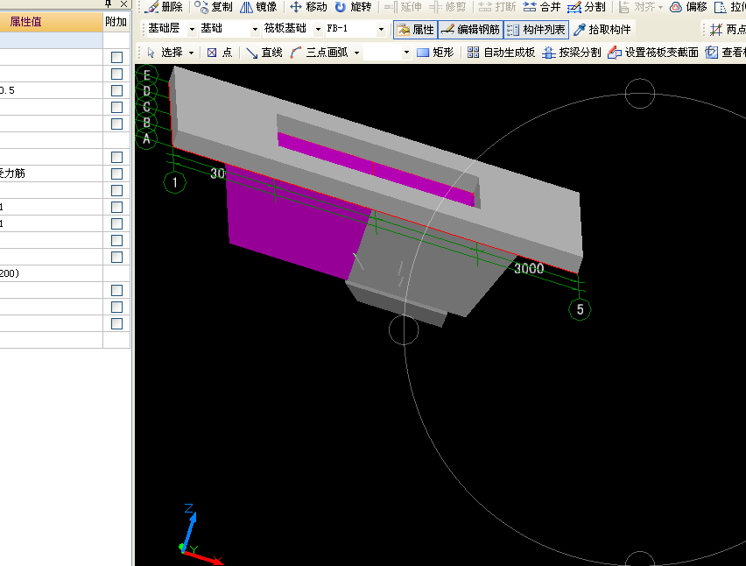Click the 附加 column header
The height and width of the screenshot is (566, 746).
click(x=116, y=22)
